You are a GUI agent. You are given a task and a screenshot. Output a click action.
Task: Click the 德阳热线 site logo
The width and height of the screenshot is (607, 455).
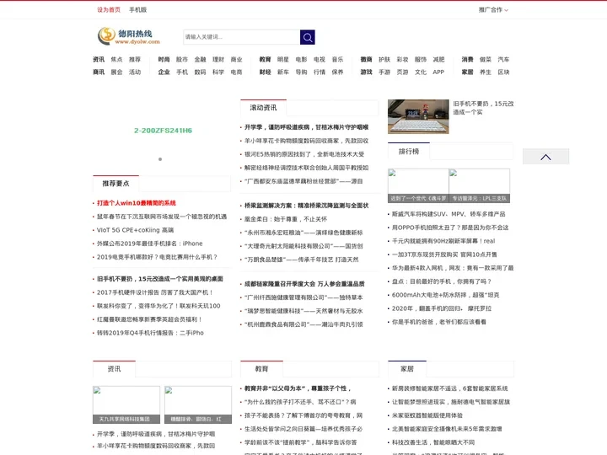129,36
